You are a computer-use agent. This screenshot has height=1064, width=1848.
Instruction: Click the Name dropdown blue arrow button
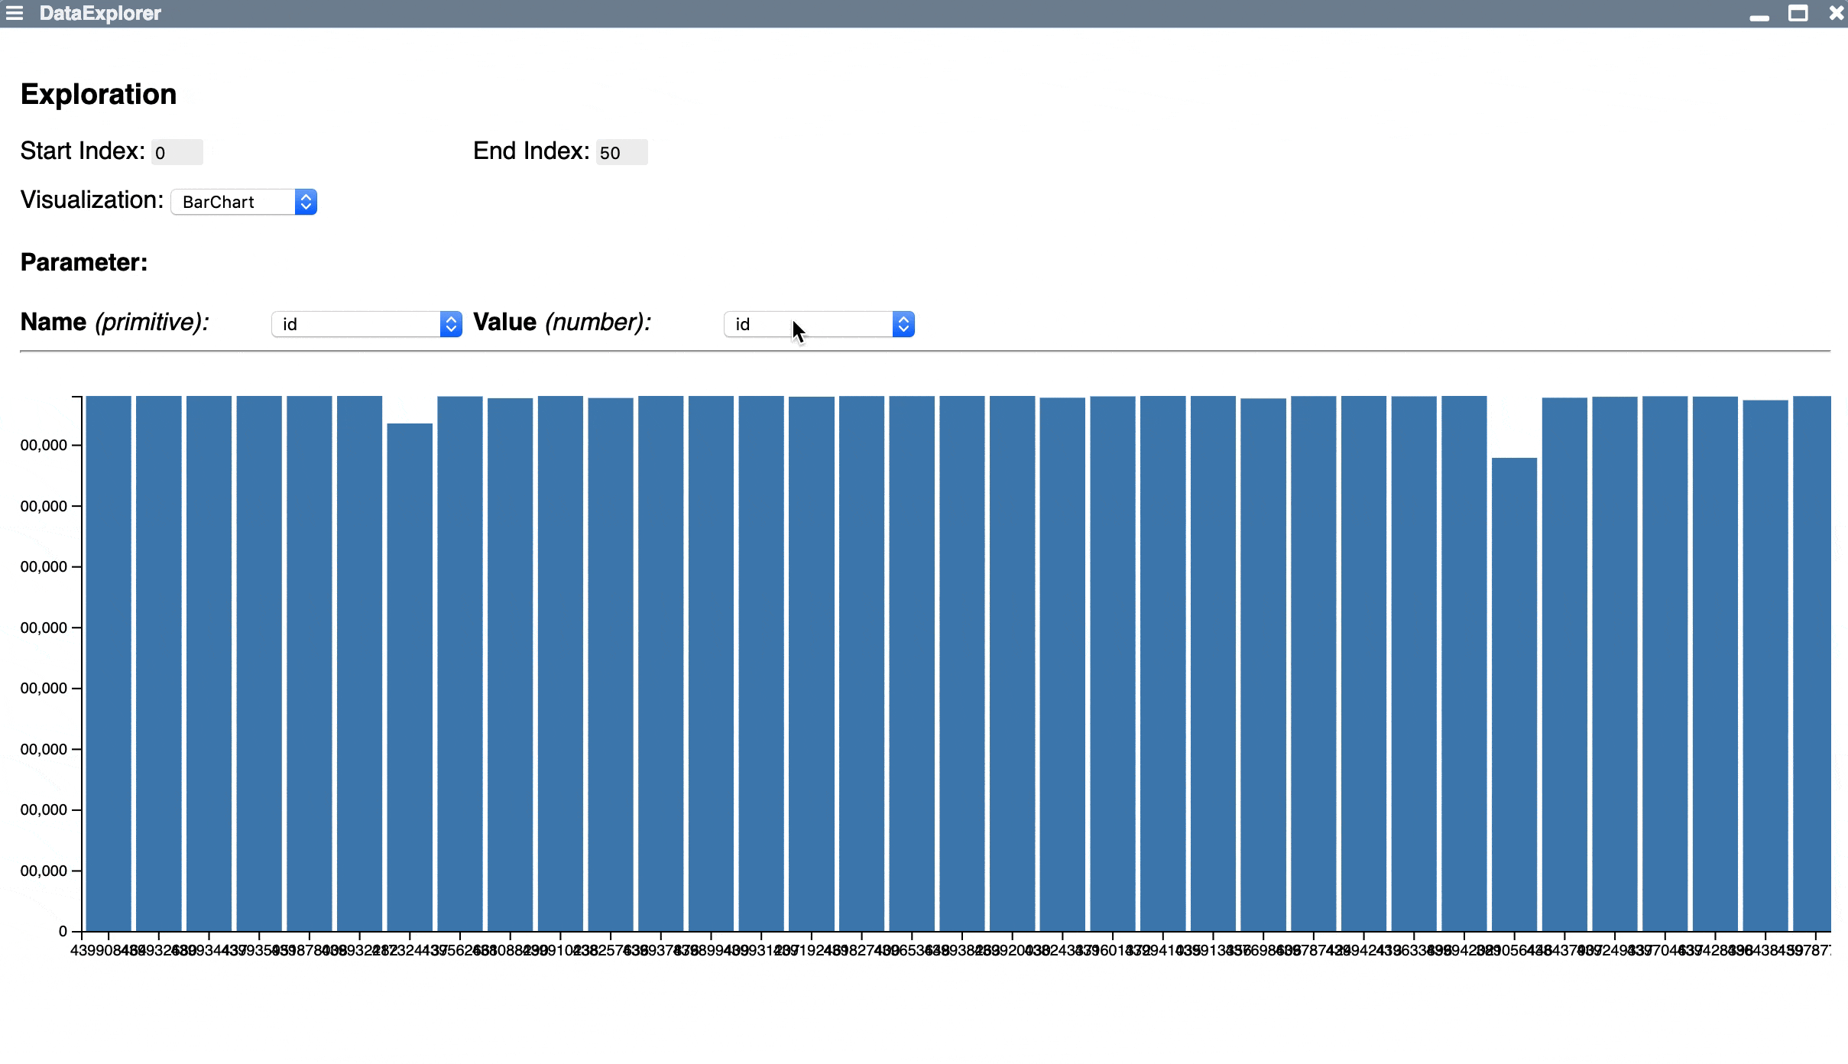pos(451,324)
